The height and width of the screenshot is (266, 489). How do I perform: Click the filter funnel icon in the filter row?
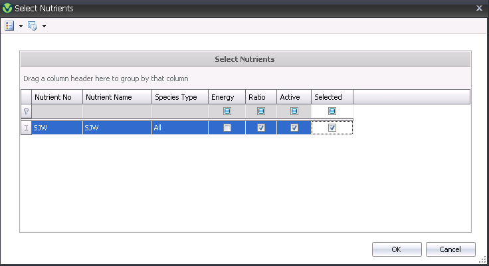click(26, 111)
